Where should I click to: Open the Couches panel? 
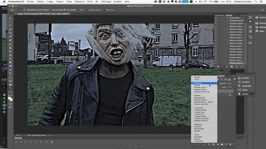[x=245, y=78]
